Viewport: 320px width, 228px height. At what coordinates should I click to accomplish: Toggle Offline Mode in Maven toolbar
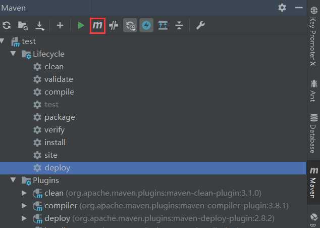114,26
